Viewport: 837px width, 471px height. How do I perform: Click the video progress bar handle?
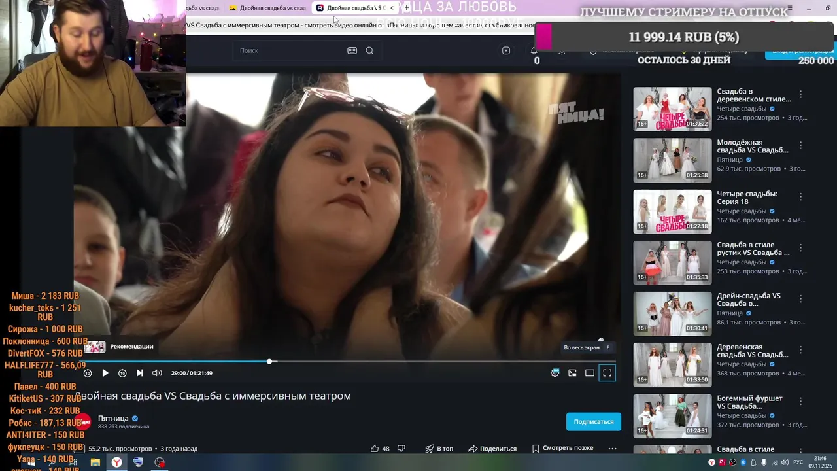pos(269,362)
